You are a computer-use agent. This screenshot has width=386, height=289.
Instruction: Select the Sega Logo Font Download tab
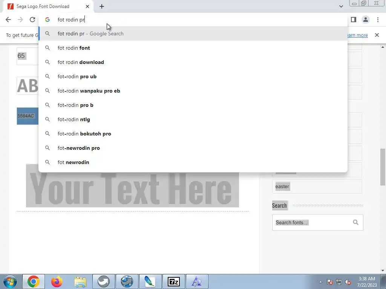coord(48,6)
